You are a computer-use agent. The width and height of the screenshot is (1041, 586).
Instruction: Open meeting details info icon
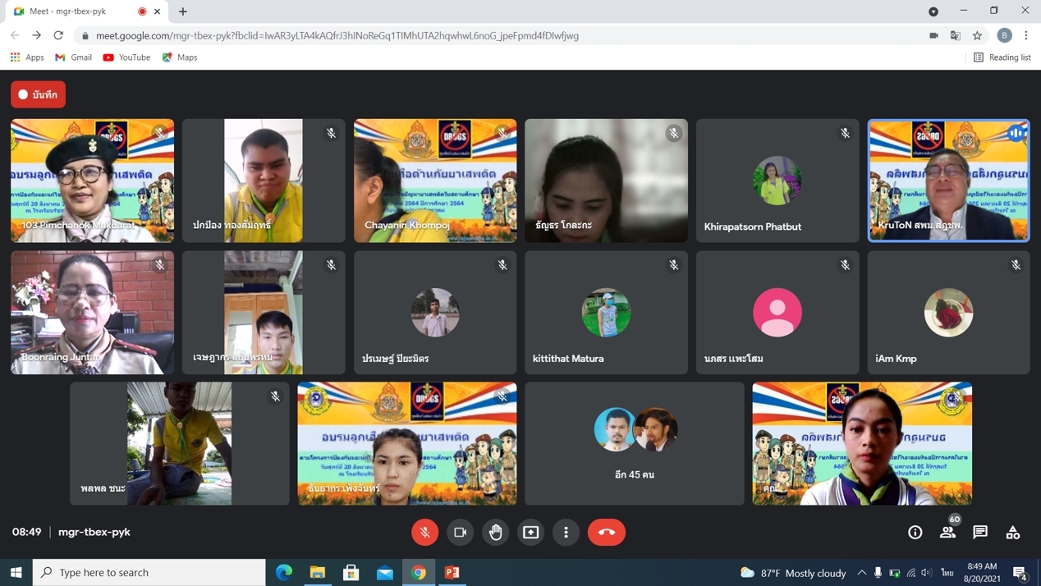(915, 532)
